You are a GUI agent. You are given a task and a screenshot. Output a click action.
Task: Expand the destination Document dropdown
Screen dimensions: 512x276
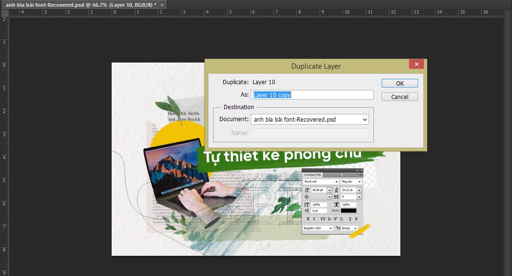(364, 119)
